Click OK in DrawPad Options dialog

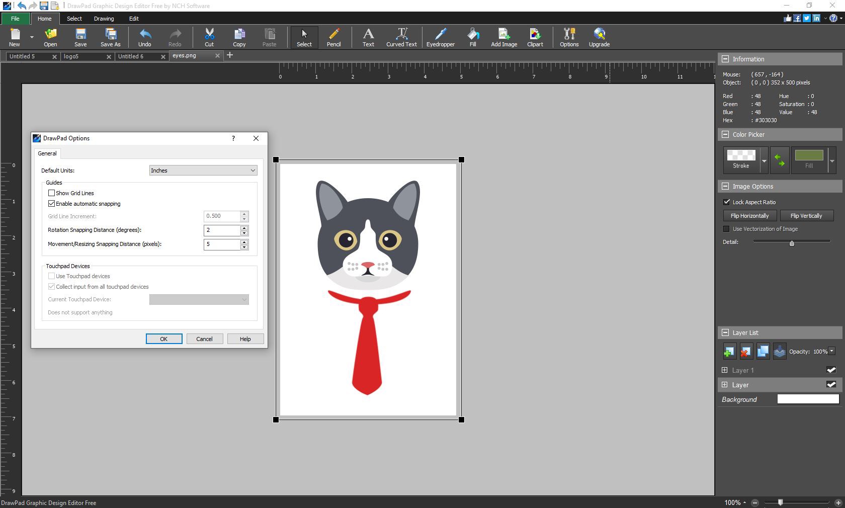[x=163, y=338]
